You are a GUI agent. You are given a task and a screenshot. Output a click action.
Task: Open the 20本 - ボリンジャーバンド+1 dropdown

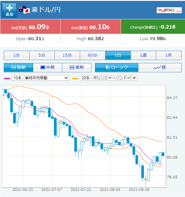click(x=108, y=78)
